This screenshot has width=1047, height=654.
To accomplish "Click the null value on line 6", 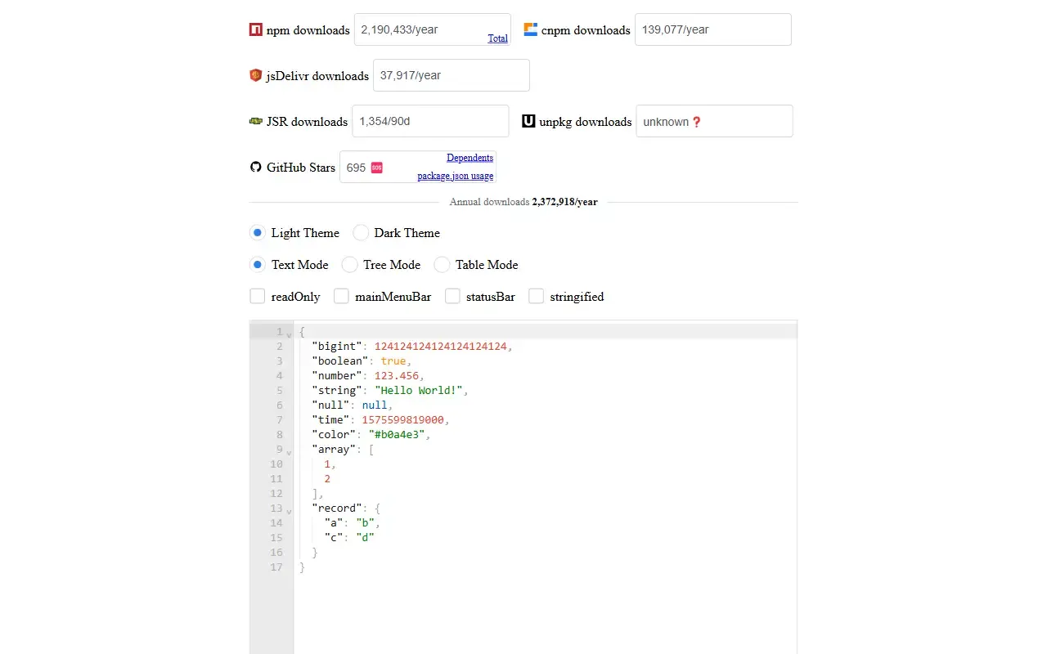I will click(375, 405).
